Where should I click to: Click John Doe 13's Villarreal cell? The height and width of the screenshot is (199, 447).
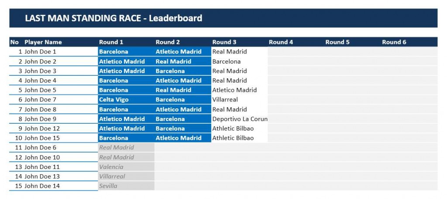pyautogui.click(x=126, y=176)
